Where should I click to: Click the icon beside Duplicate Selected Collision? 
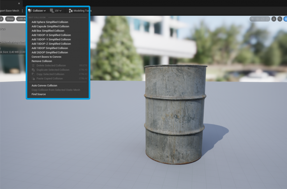coord(33,70)
